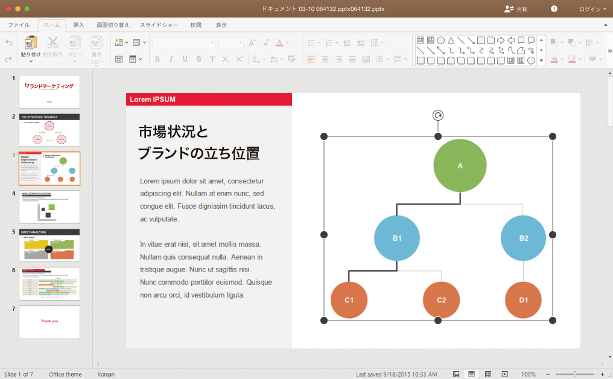Viewport: 613px width, 379px height.
Task: Select the triangle shape in the shapes gallery
Action: tap(451, 40)
